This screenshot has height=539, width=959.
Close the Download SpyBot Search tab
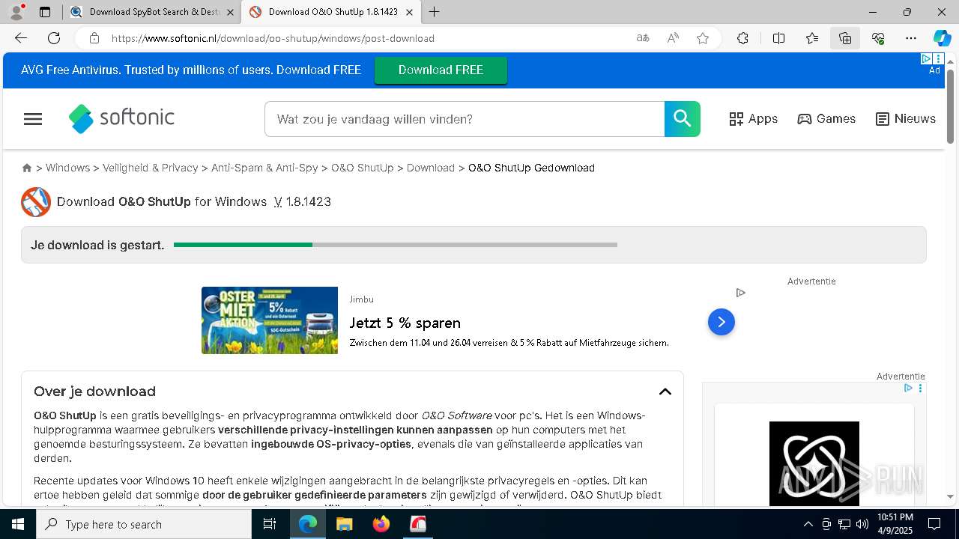click(230, 12)
